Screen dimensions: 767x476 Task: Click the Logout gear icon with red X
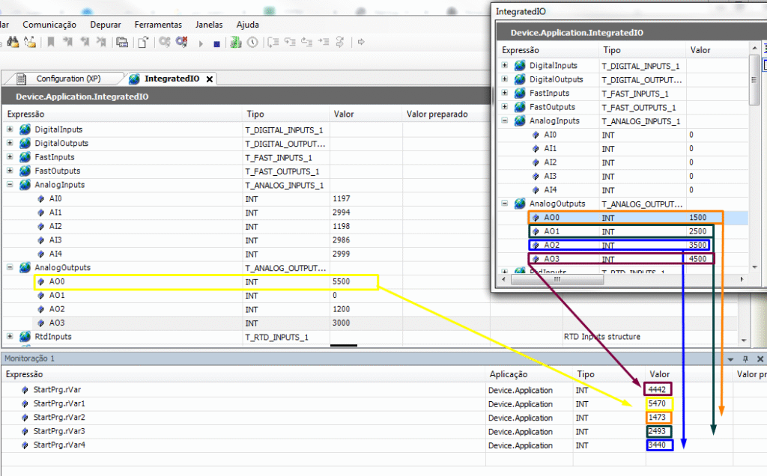[x=182, y=42]
